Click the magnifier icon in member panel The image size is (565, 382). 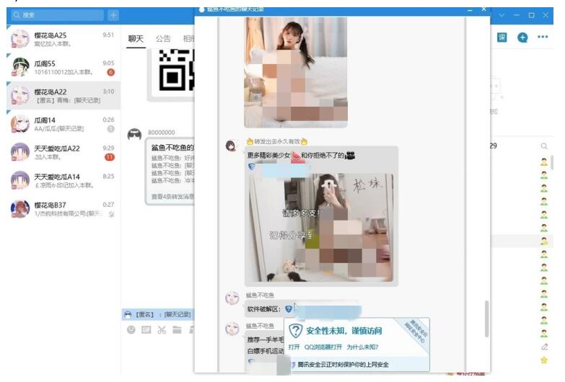[544, 146]
